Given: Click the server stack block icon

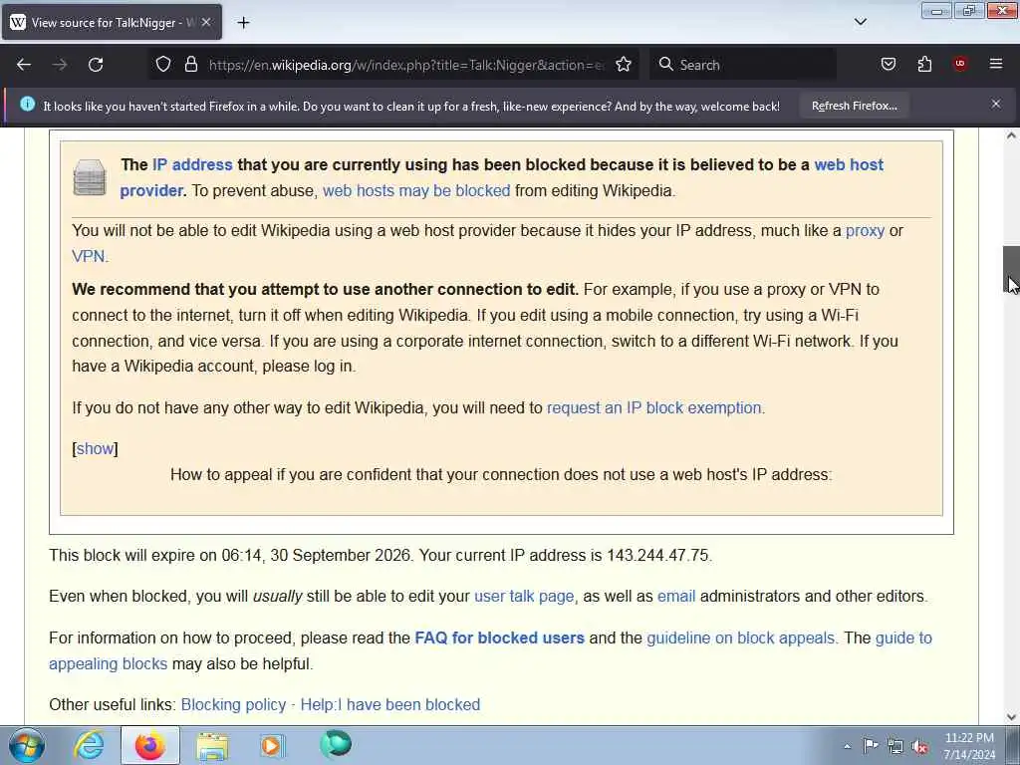Looking at the screenshot, I should point(90,177).
